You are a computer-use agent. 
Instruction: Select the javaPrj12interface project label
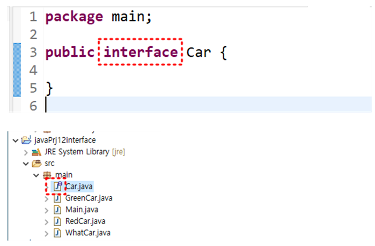click(x=65, y=140)
